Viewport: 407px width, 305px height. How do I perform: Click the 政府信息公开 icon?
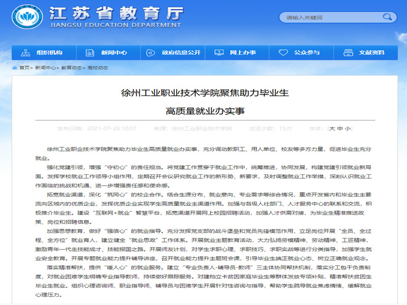[151, 52]
